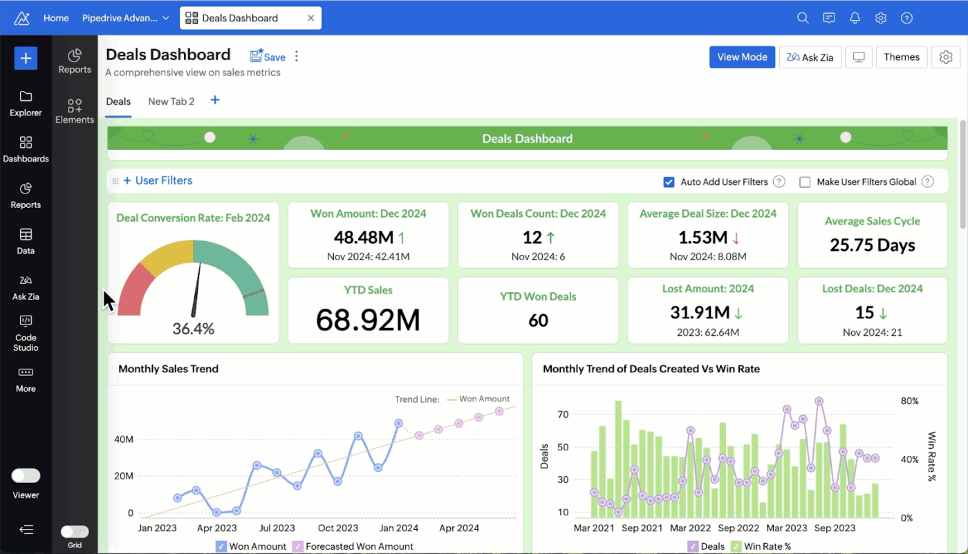Viewport: 968px width, 554px height.
Task: Open the notifications bell
Action: (855, 18)
